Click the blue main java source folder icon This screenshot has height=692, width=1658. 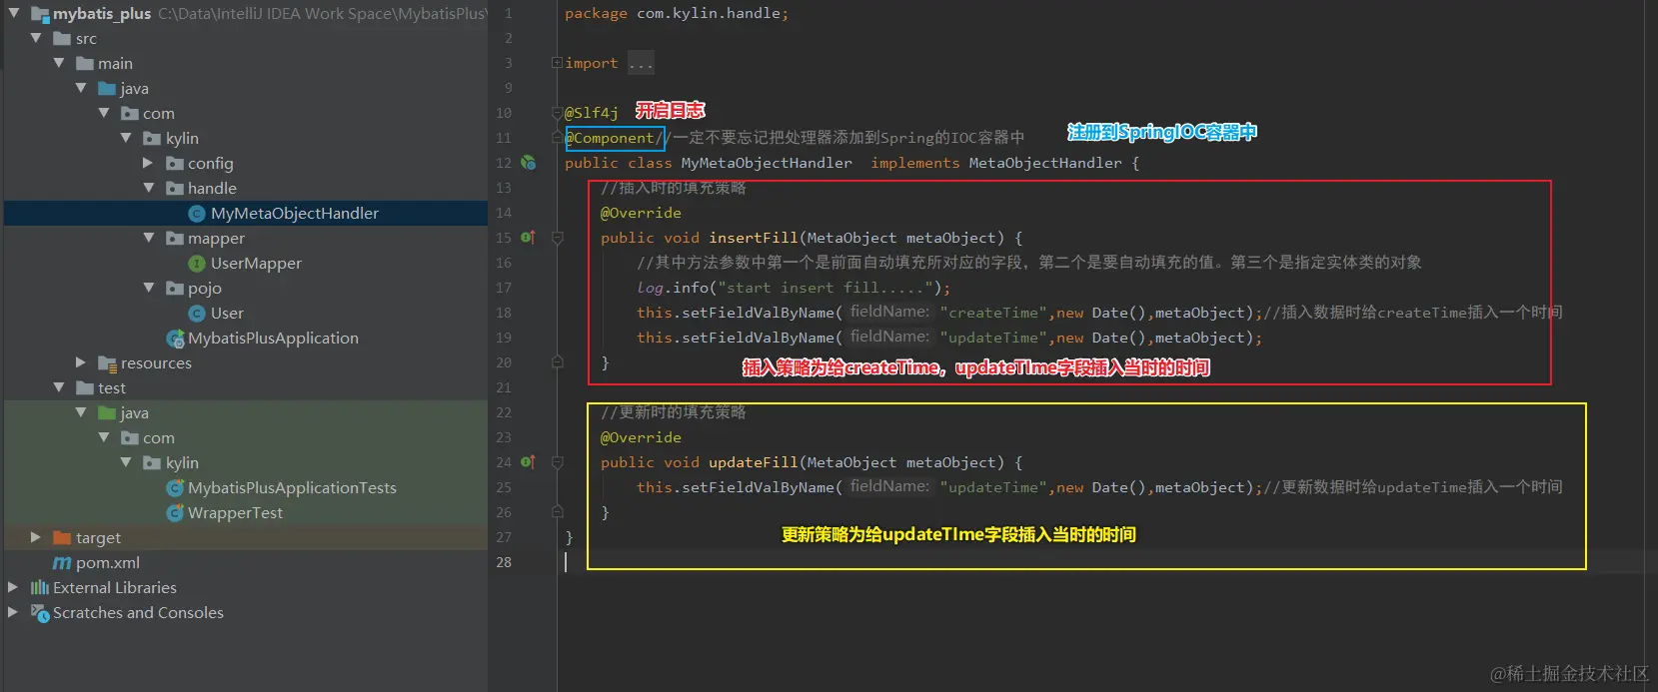[x=107, y=88]
